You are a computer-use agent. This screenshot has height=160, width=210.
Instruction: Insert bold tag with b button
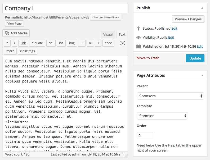tap(7, 43)
